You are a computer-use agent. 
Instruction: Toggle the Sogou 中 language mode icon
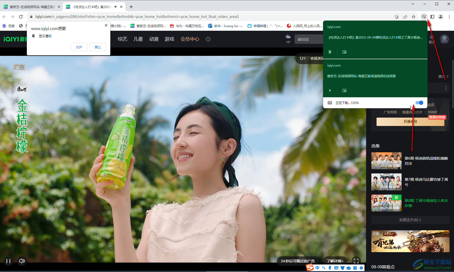pyautogui.click(x=317, y=268)
